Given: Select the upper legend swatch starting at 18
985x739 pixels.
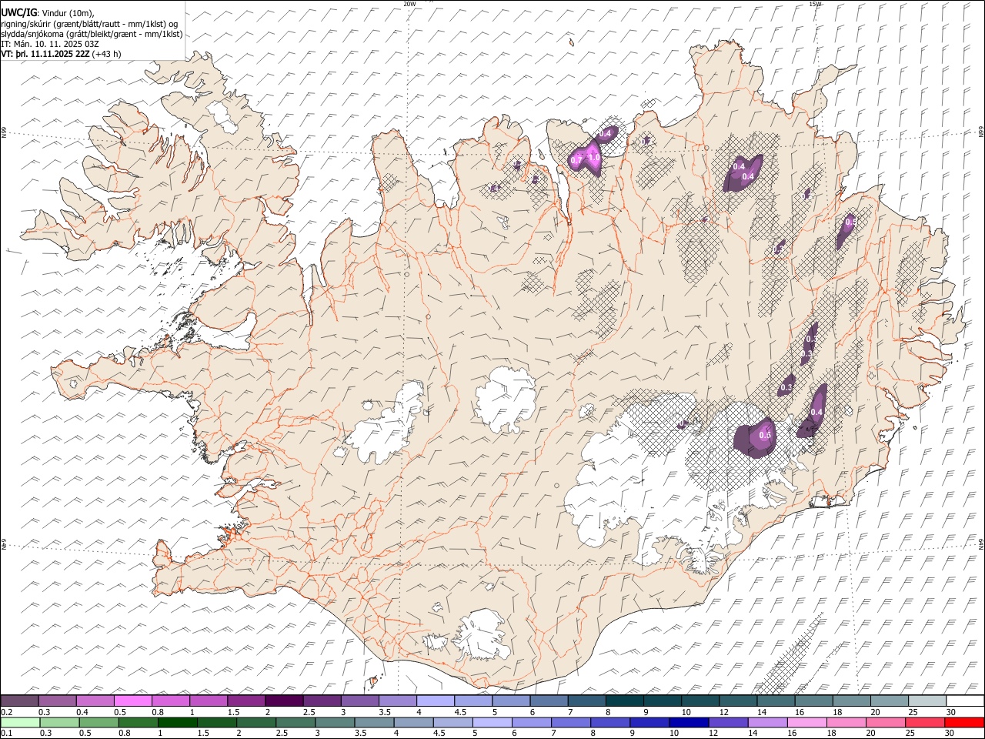Looking at the screenshot, I should pos(850,701).
